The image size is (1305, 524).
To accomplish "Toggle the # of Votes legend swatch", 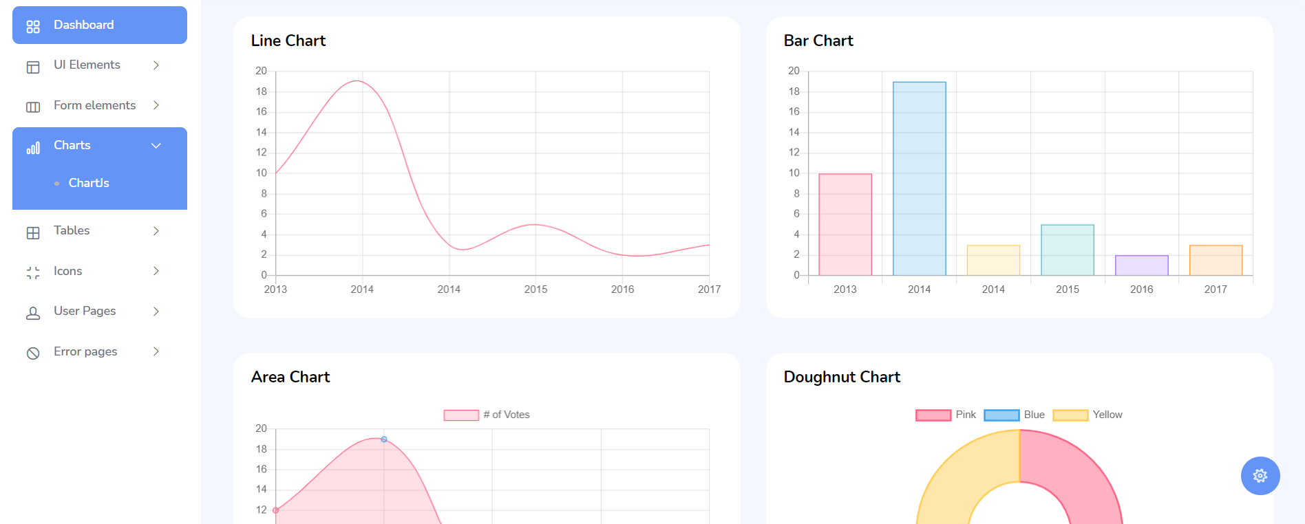I will (x=461, y=415).
